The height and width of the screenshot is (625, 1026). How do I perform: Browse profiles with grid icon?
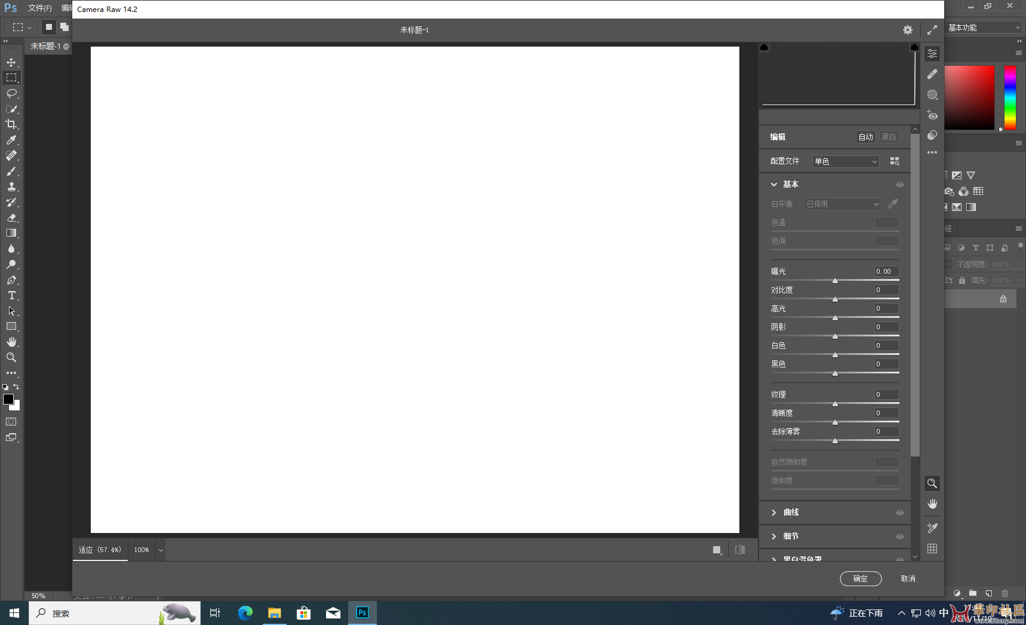[895, 161]
